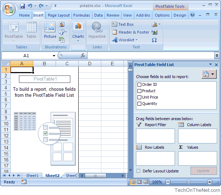221x195 pixels.
Task: Open the WordArt gallery
Action: coord(125,40)
